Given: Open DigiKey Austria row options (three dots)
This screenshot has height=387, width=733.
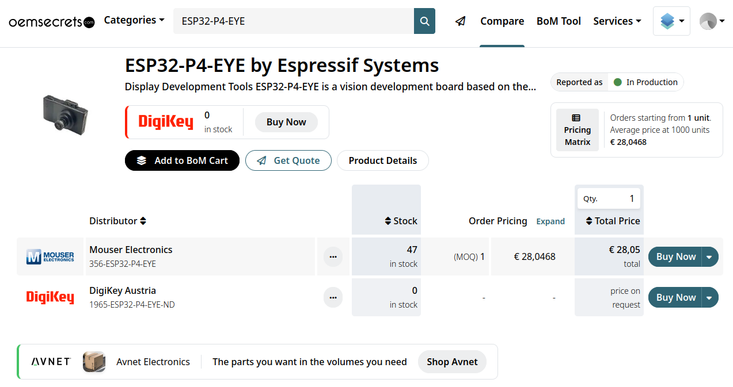Looking at the screenshot, I should pos(333,297).
